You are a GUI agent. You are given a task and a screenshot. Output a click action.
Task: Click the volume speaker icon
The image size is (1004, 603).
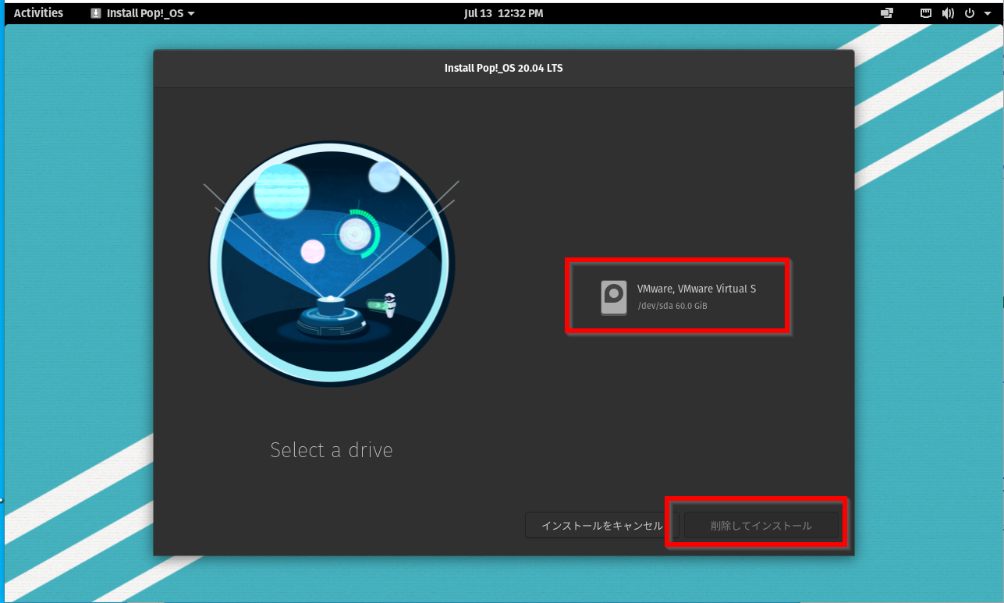pos(948,13)
